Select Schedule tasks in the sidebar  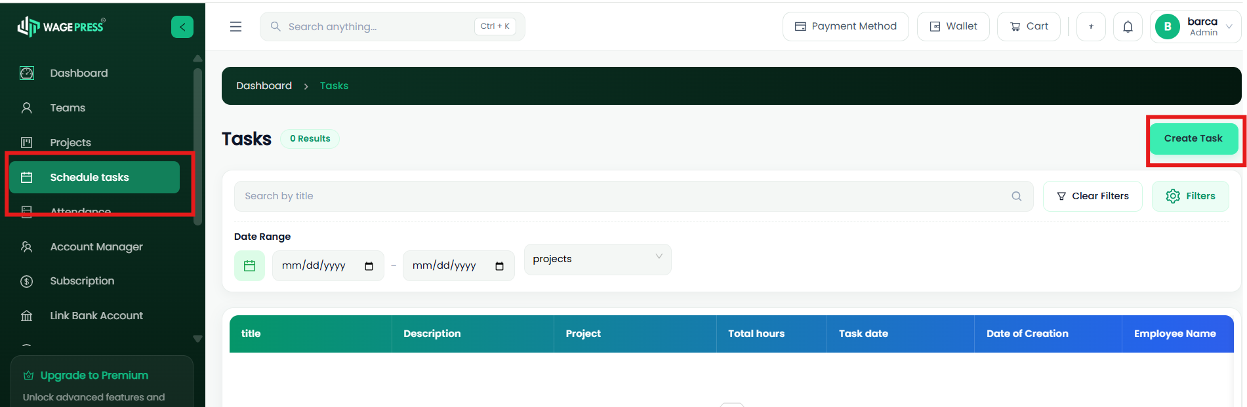tap(94, 177)
